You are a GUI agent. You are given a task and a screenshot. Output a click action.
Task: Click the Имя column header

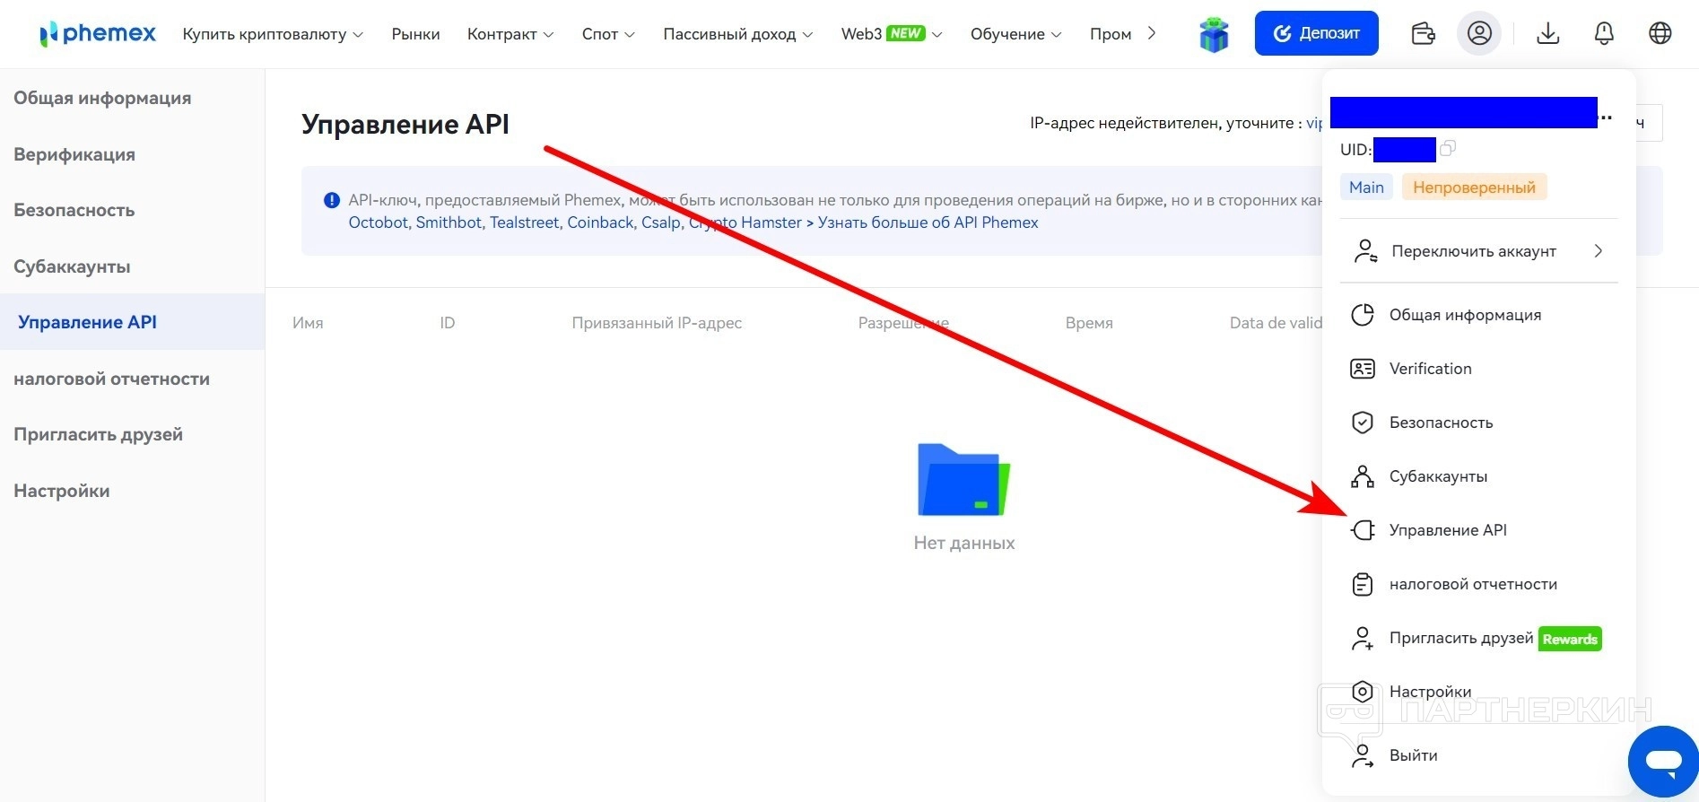coord(308,323)
